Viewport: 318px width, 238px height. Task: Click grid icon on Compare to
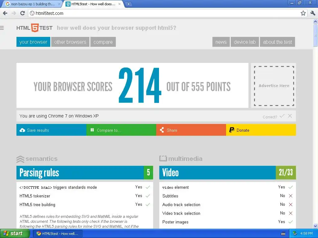[x=92, y=130]
